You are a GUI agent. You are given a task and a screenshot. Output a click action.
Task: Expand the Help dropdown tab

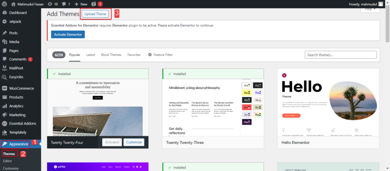[x=370, y=9]
